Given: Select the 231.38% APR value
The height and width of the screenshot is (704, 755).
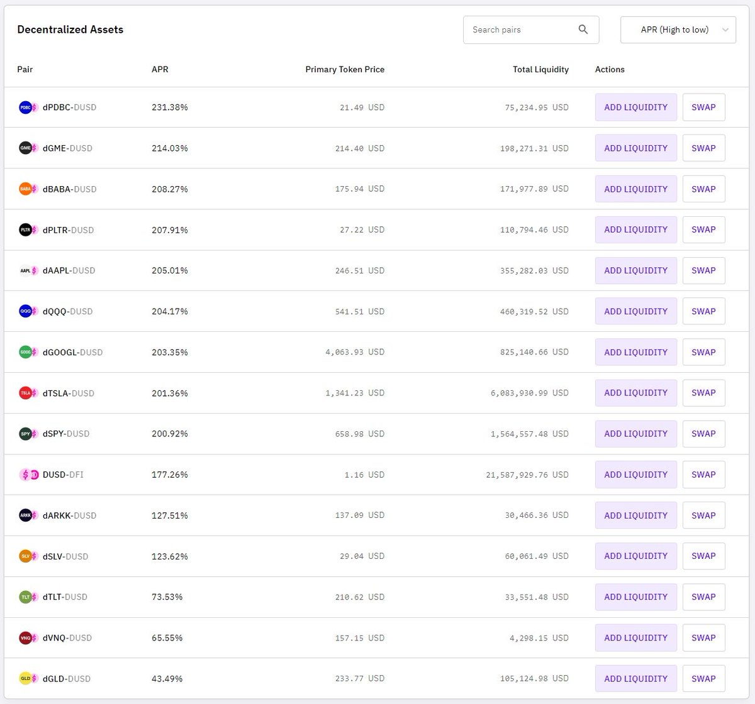Looking at the screenshot, I should click(170, 107).
